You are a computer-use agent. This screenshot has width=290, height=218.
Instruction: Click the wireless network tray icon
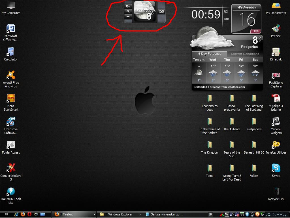tap(232, 214)
